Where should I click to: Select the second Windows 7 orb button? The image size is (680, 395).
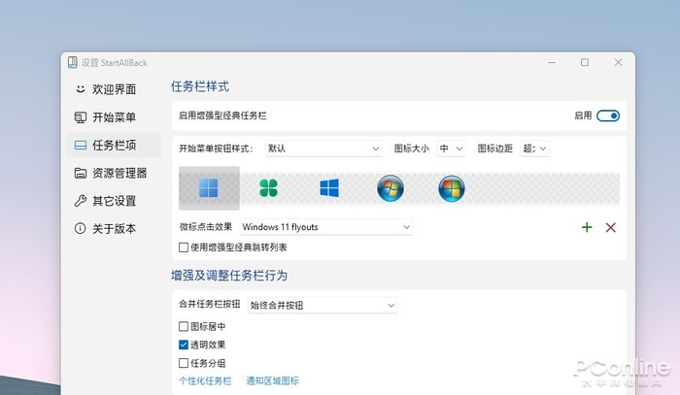point(452,188)
